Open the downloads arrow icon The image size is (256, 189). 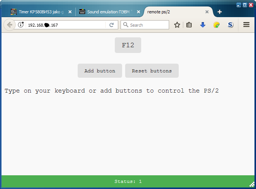202,25
